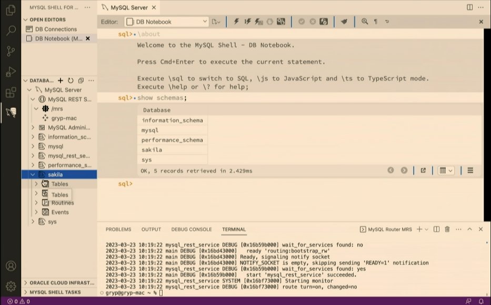Expand the information_schema tree node
The height and width of the screenshot is (305, 491).
click(33, 137)
